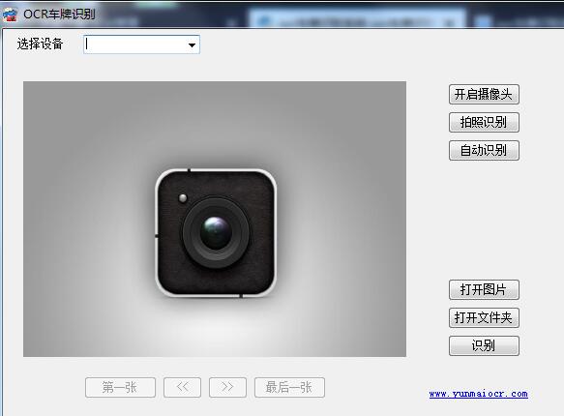Click the 拍照识别 button
The image size is (564, 416).
[x=484, y=122]
